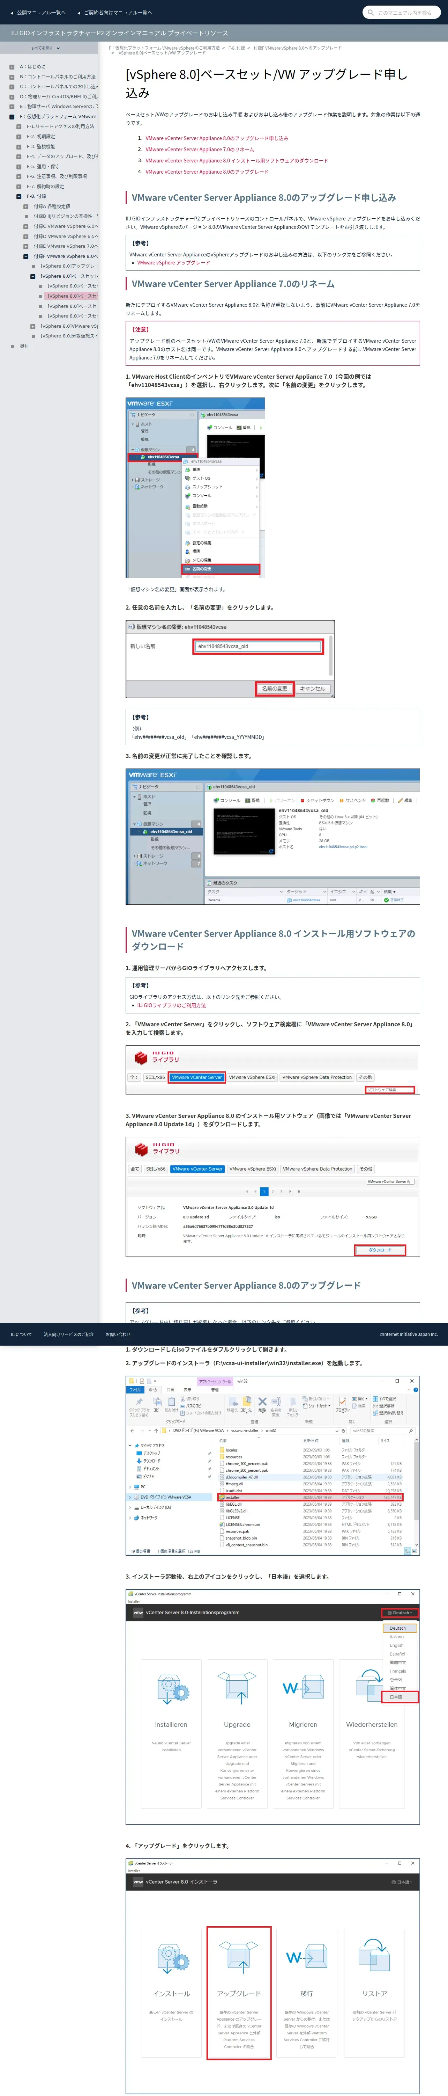Viewport: 448px width, 2096px height.
Task: Open 法人向けサービスのご紹介 footer link
Action: (x=69, y=1334)
